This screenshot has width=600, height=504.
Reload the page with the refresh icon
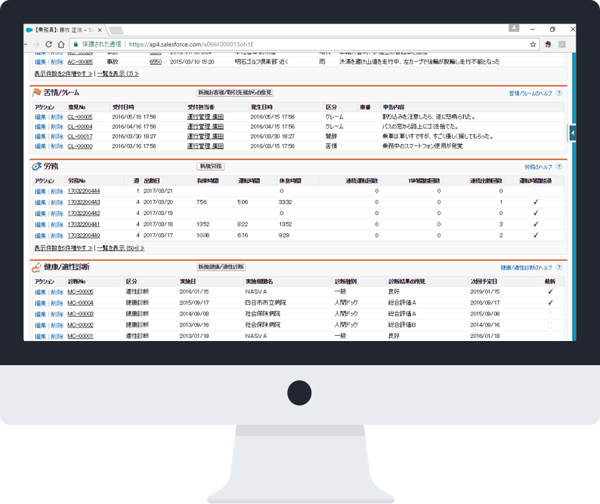point(48,45)
